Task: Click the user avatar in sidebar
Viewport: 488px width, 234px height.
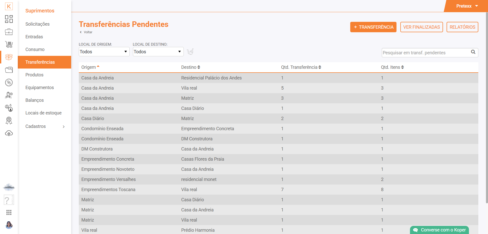Action: [9, 225]
